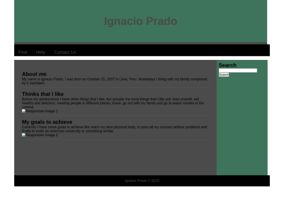Click the paragraph mentioning train crossfit
This screenshot has height=213, width=284.
113,103
